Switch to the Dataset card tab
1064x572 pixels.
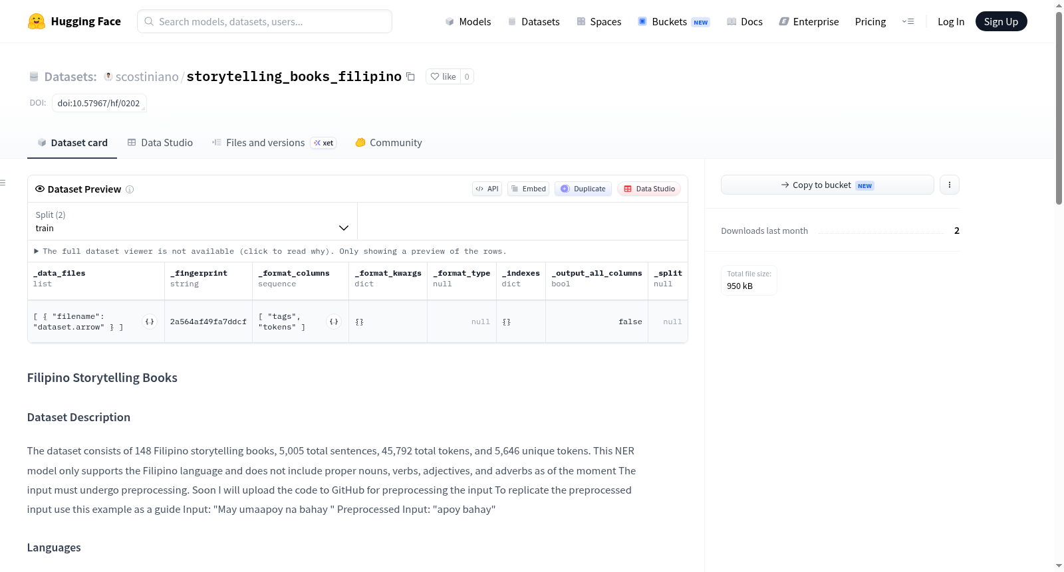72,142
